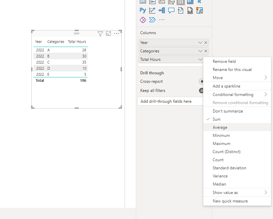This screenshot has height=219, width=273.
Task: Insert a Python visual
Action: (143, 10)
